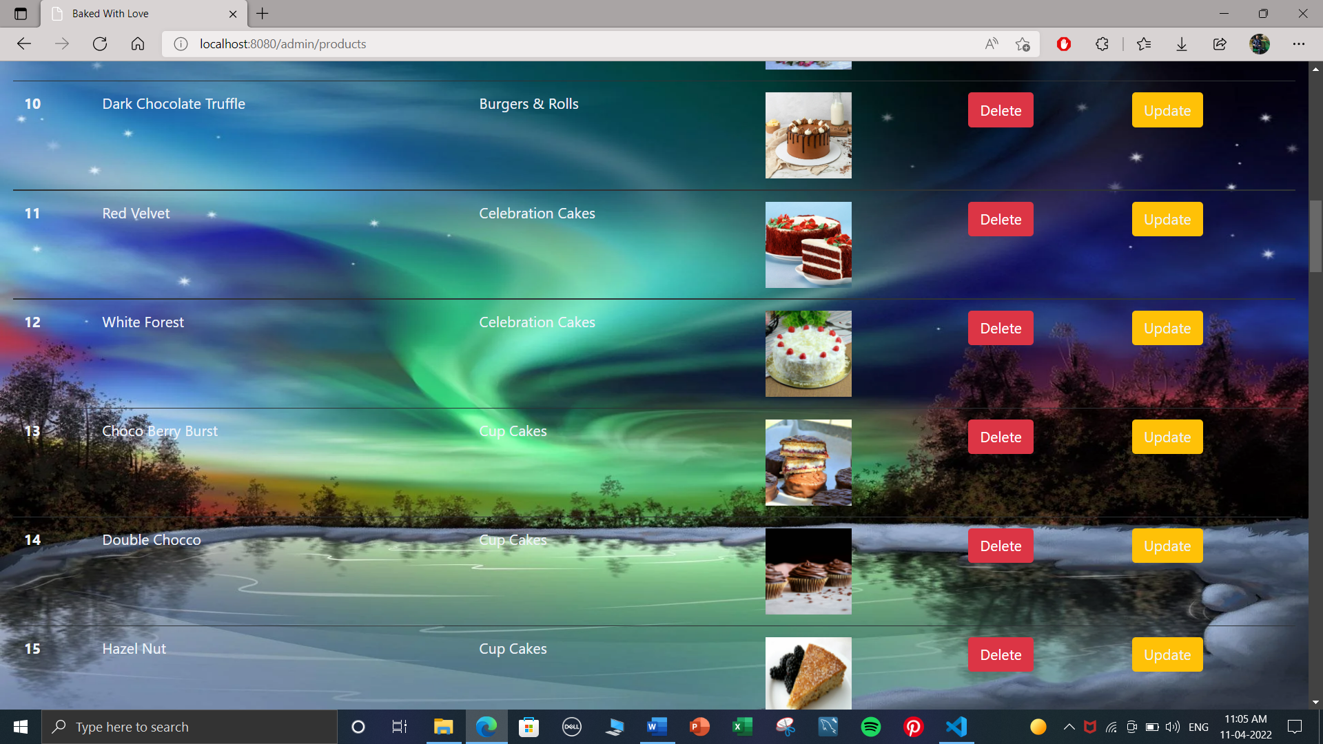The height and width of the screenshot is (744, 1323).
Task: Open a new browser tab
Action: coord(263,14)
